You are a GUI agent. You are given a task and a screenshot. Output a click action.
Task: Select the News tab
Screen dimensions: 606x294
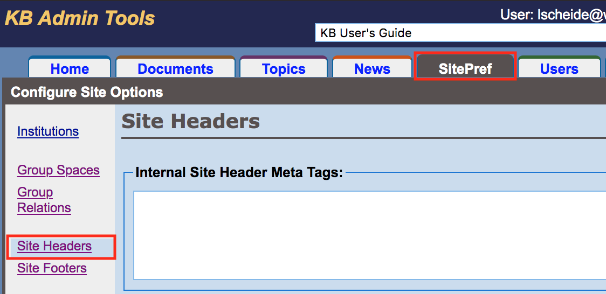click(372, 68)
